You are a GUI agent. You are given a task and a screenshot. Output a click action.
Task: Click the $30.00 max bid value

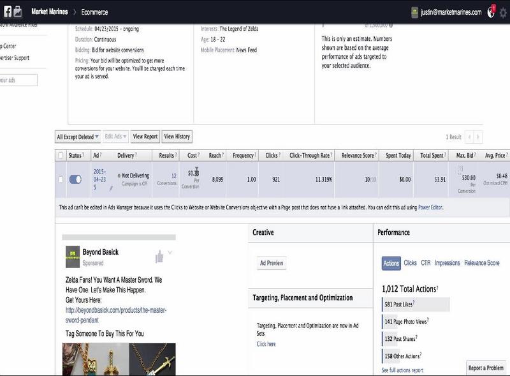click(469, 177)
